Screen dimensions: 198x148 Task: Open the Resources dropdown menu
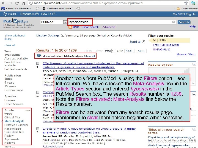(x=29, y=14)
